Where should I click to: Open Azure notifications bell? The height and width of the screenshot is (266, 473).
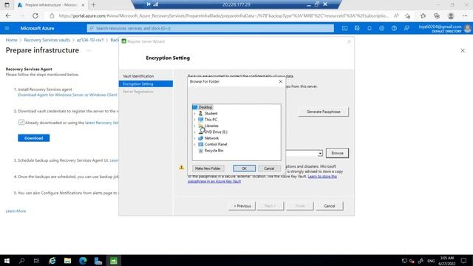tap(370, 28)
